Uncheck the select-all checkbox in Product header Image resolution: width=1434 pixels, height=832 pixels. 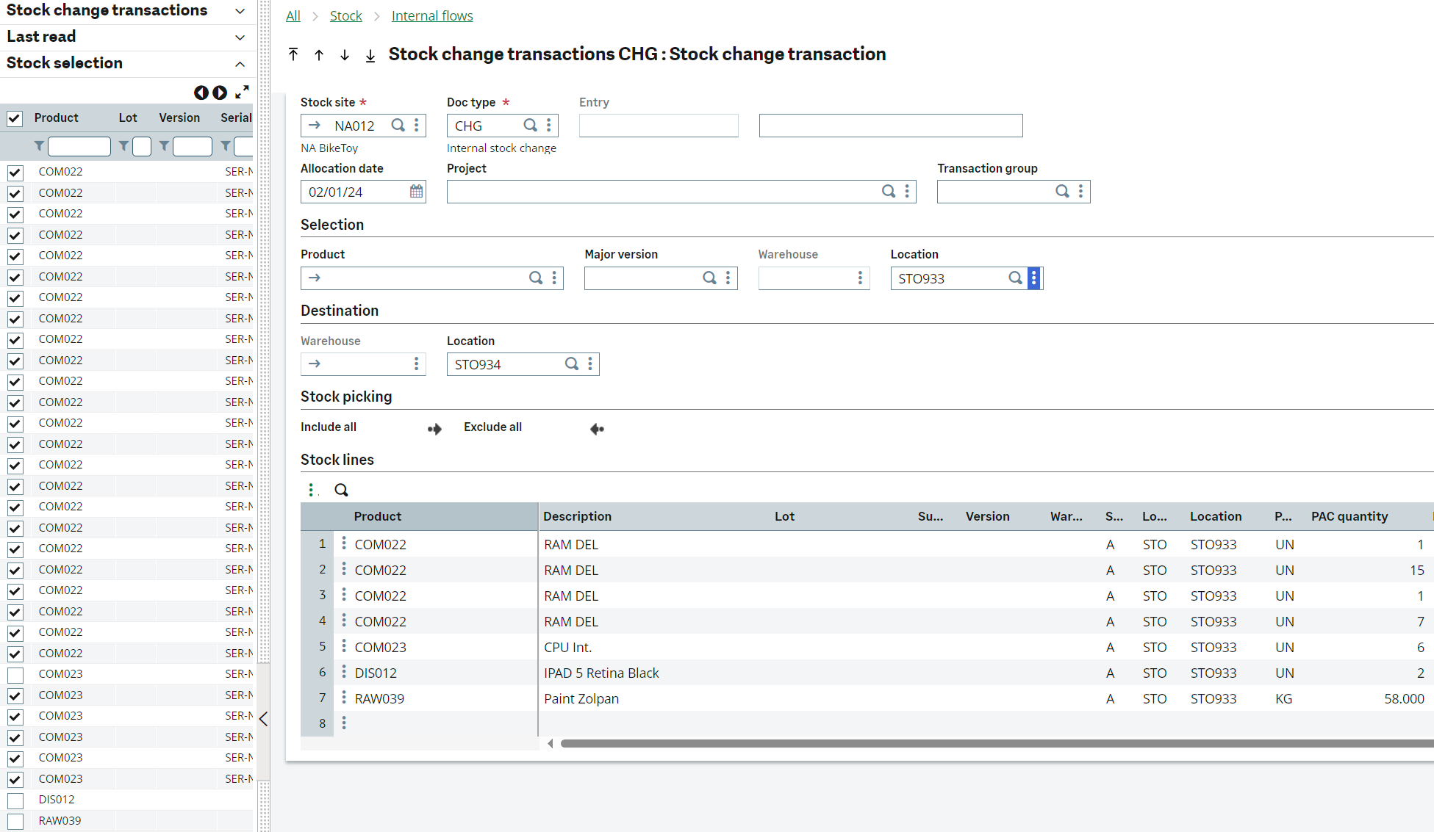point(15,117)
